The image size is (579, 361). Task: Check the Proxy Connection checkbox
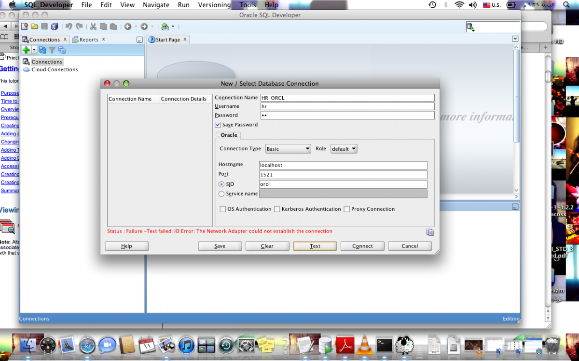pos(346,209)
